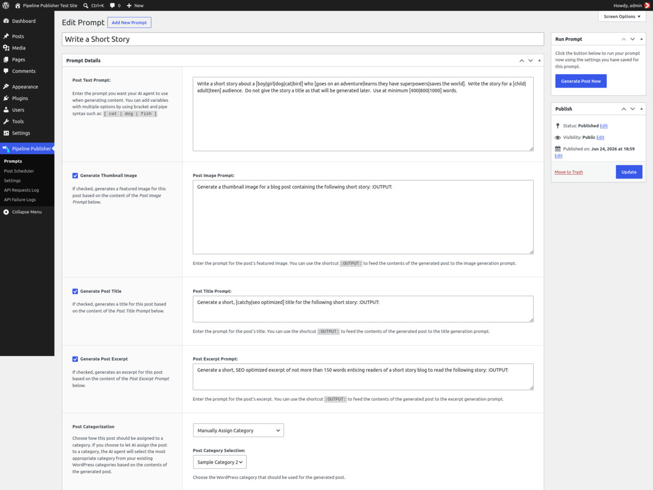The width and height of the screenshot is (653, 490).
Task: Open Pipeline Publisher sidebar menu
Action: pos(27,149)
